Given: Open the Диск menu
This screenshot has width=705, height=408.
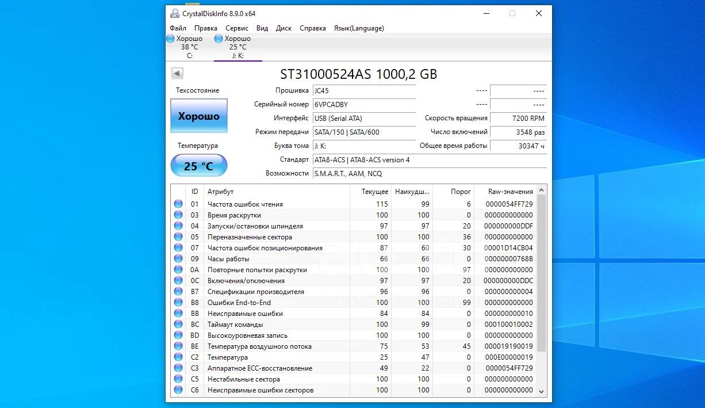Looking at the screenshot, I should pos(284,28).
